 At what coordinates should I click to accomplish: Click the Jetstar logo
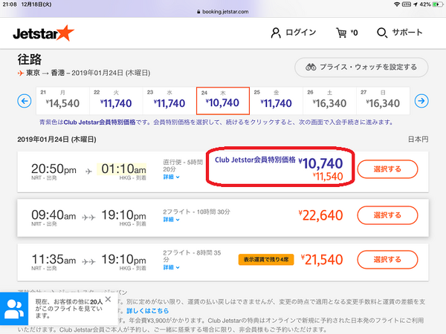[44, 33]
